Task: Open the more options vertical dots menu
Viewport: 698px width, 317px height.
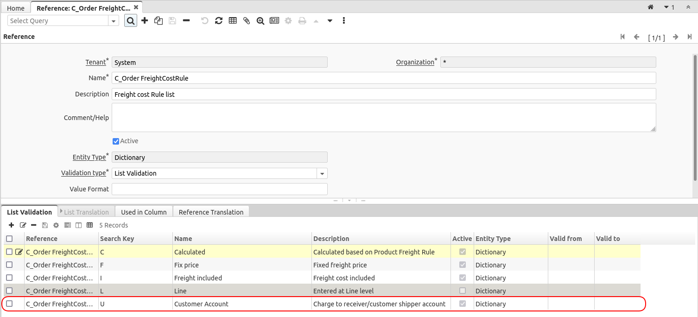Action: [344, 21]
